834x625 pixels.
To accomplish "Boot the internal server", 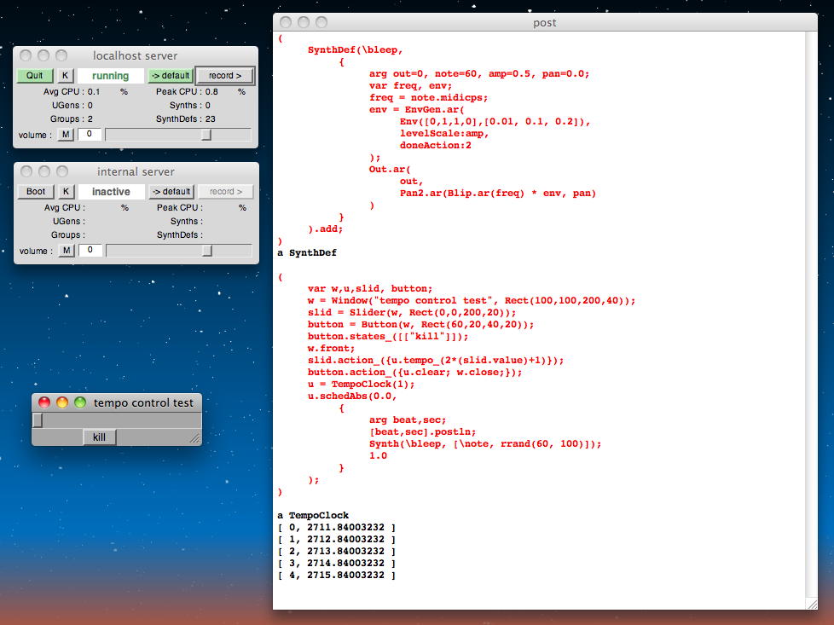I will coord(35,192).
